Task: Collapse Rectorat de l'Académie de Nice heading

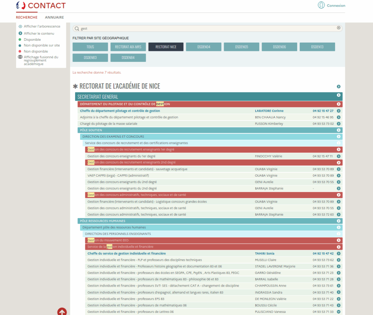Action: [x=338, y=86]
